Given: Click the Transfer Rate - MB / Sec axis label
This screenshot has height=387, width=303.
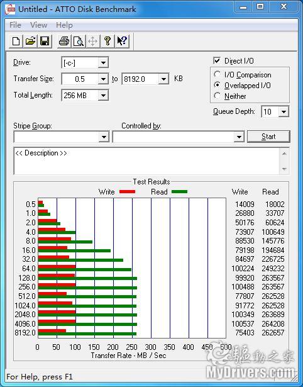Looking at the screenshot, I should [128, 356].
